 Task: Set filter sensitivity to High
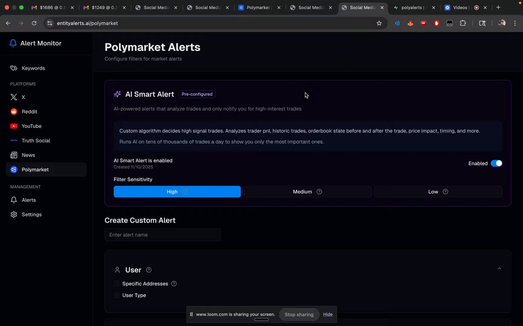point(177,192)
